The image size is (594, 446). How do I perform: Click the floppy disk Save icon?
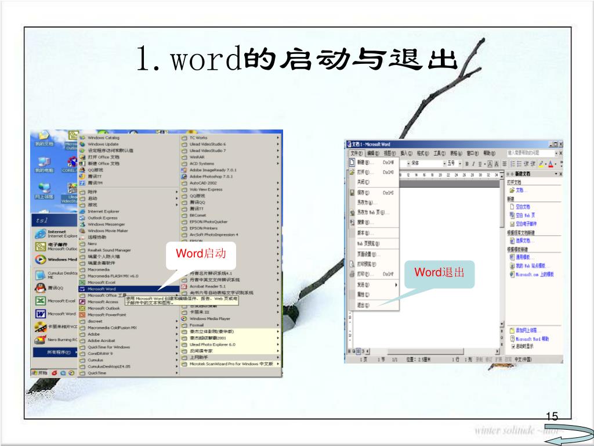tap(352, 193)
